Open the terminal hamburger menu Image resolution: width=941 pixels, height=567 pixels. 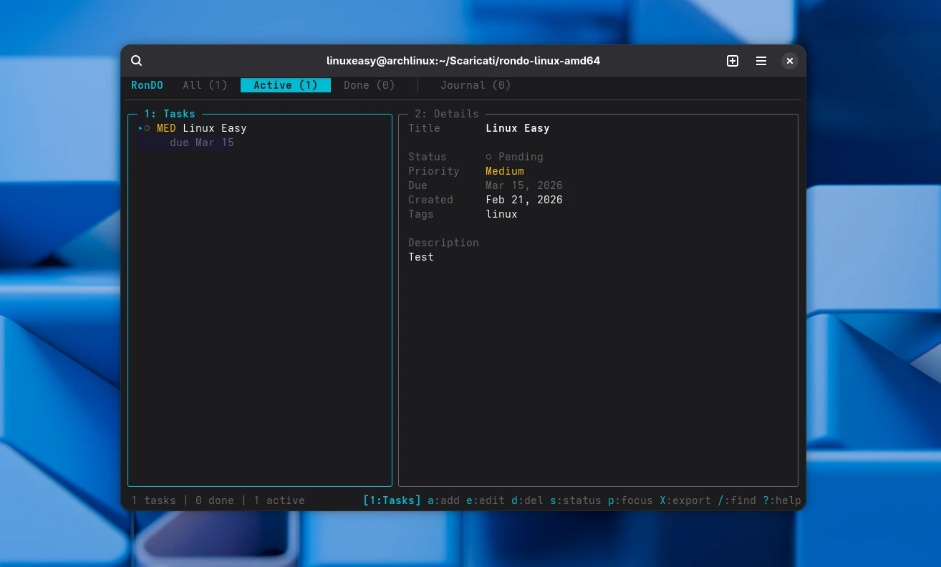point(761,61)
